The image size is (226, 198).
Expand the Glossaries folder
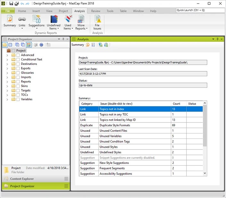click(7, 73)
